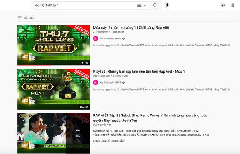Open uploader Duy Nguyễn Văn
Viewport: 240px width, 154px height.
102,125
